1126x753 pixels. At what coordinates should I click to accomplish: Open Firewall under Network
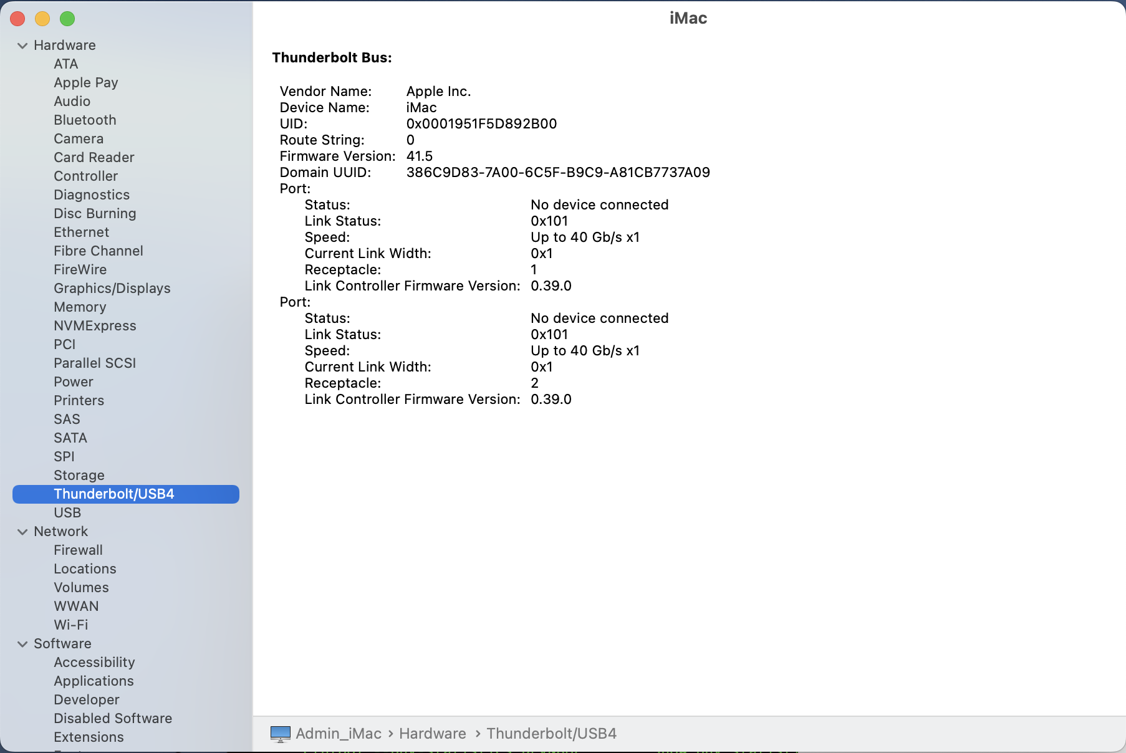79,550
